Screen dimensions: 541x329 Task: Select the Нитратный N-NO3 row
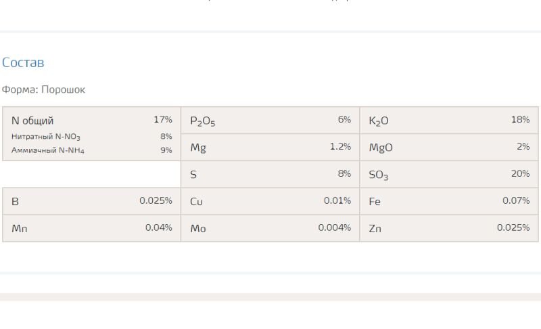91,137
